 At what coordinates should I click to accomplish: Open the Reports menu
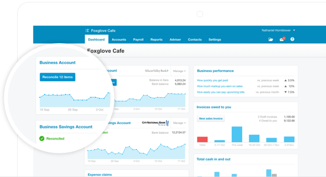(x=156, y=39)
